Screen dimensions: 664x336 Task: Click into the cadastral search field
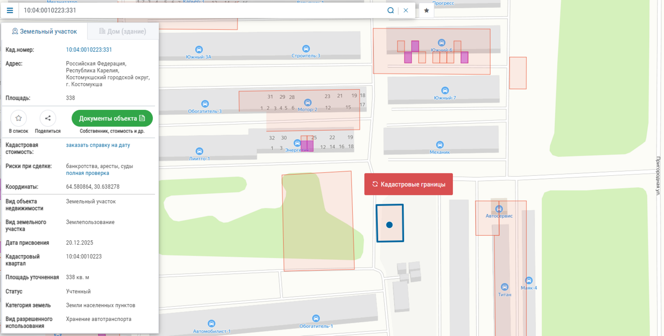click(197, 10)
